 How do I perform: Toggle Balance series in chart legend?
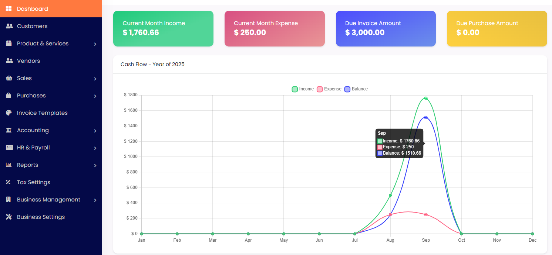click(x=356, y=89)
